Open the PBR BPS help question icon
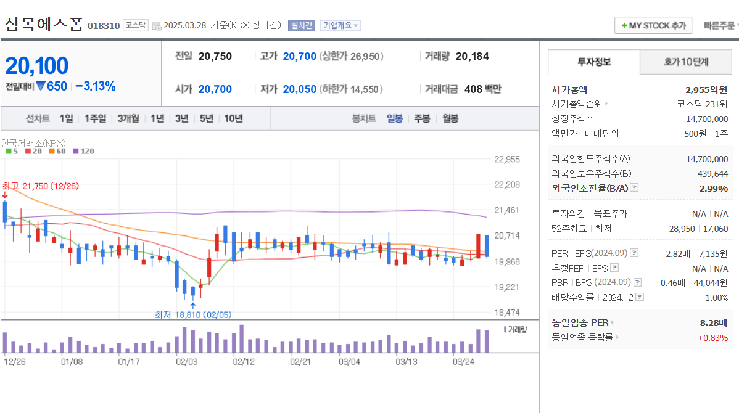The width and height of the screenshot is (739, 413). (x=638, y=282)
